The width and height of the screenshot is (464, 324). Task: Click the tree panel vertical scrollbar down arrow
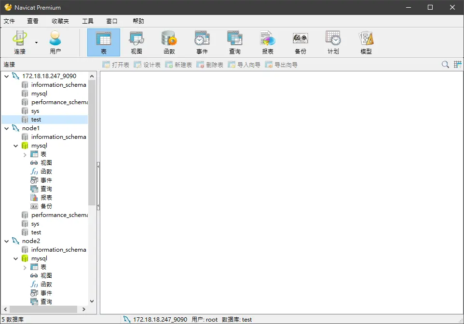pos(92,301)
